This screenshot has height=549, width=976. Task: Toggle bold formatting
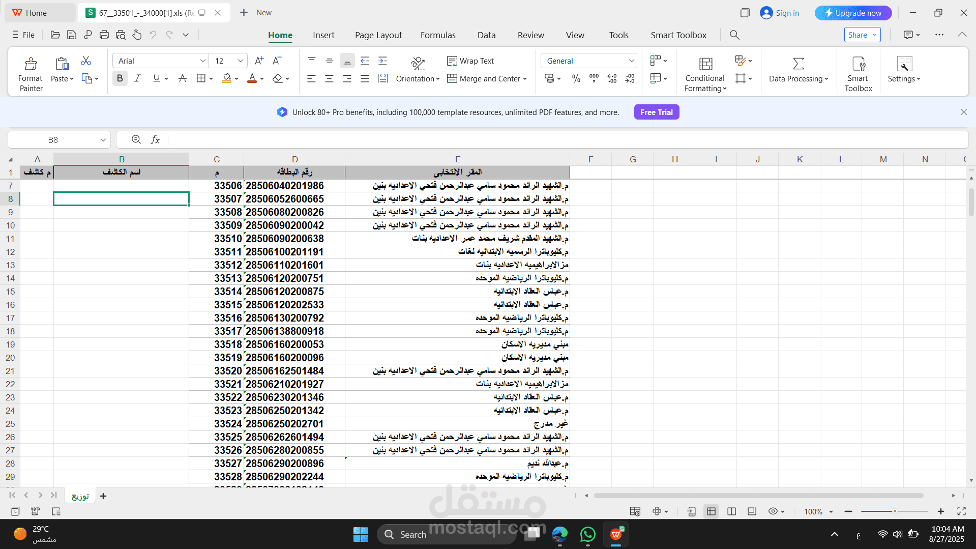point(120,78)
